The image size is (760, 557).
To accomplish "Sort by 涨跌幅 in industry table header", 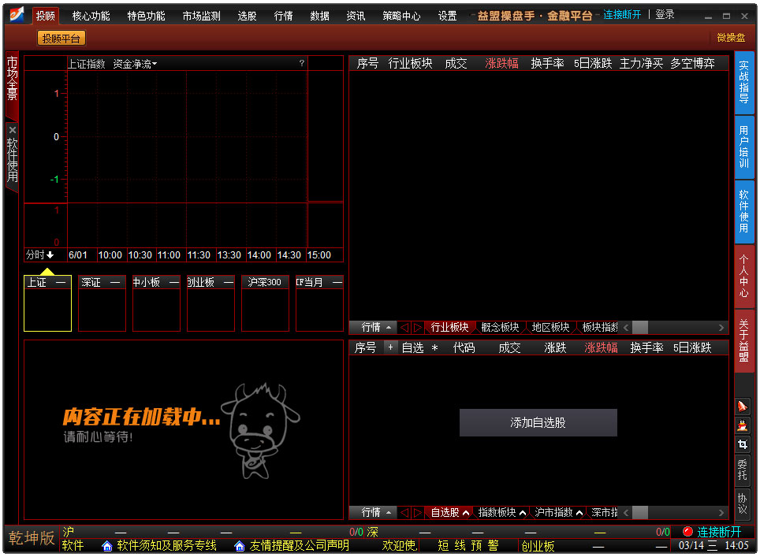I will (x=501, y=64).
